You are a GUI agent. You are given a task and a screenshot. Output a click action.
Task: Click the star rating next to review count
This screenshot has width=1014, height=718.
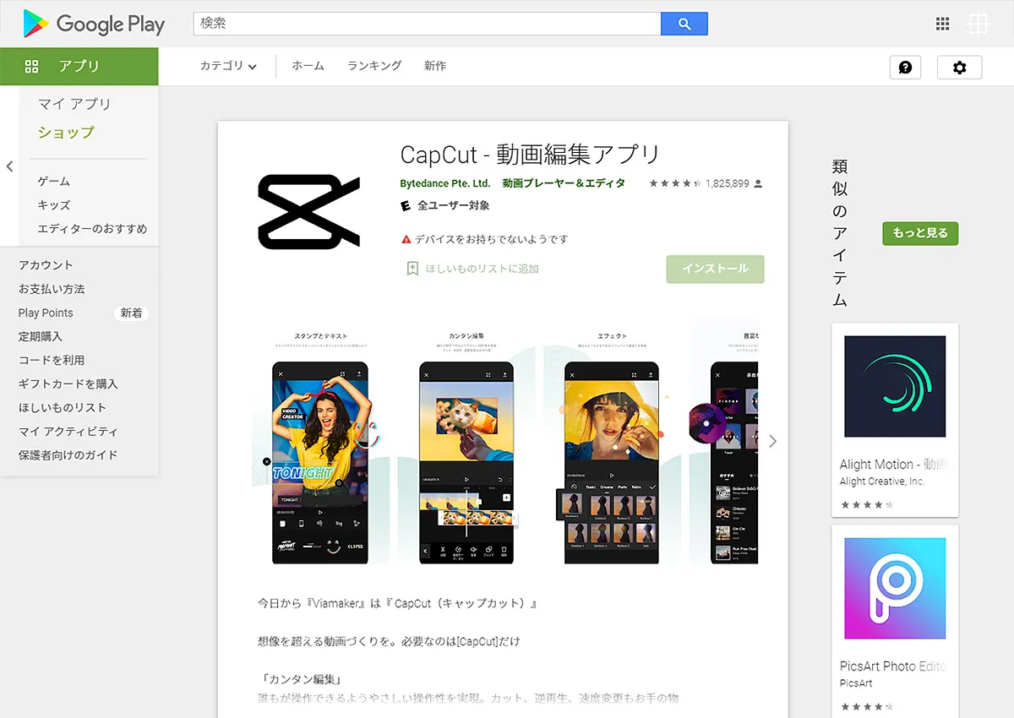coord(675,182)
